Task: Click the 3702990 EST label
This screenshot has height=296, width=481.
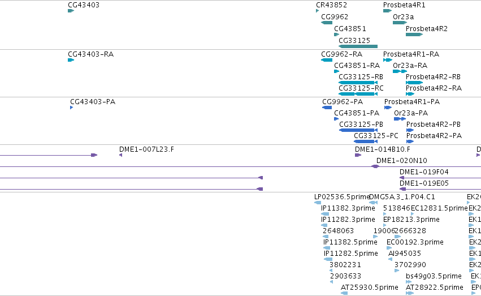Action: [410, 265]
